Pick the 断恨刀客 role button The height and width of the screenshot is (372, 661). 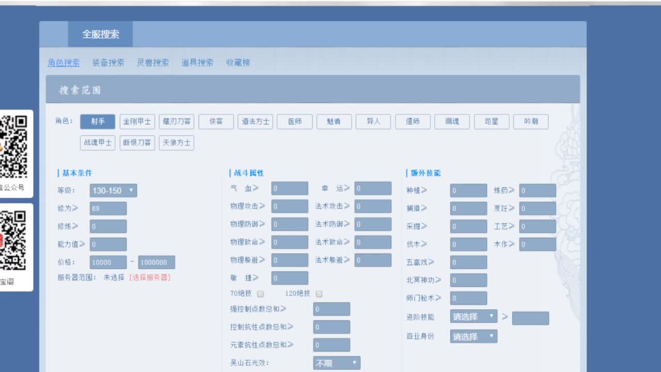[x=137, y=143]
